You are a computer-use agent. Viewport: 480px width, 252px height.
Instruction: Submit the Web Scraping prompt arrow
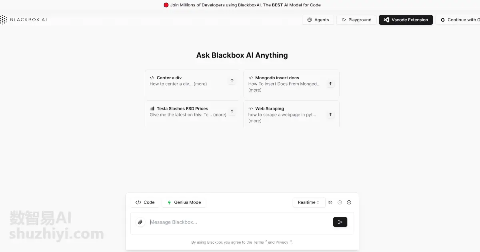(330, 115)
